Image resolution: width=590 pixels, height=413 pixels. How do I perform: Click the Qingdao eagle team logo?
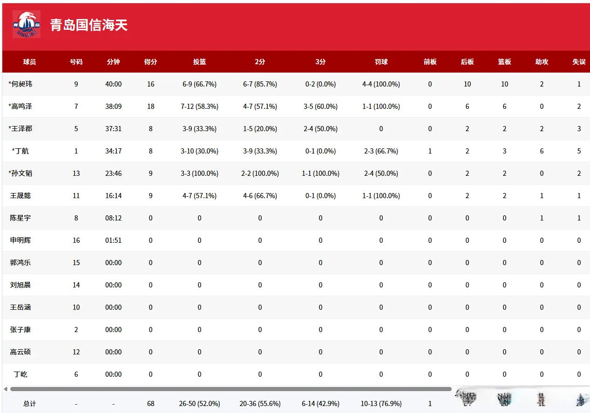tap(27, 24)
